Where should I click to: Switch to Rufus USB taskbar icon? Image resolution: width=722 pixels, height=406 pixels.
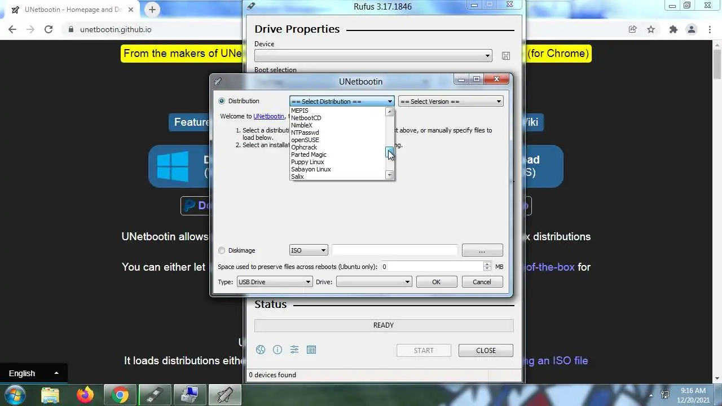click(x=154, y=395)
